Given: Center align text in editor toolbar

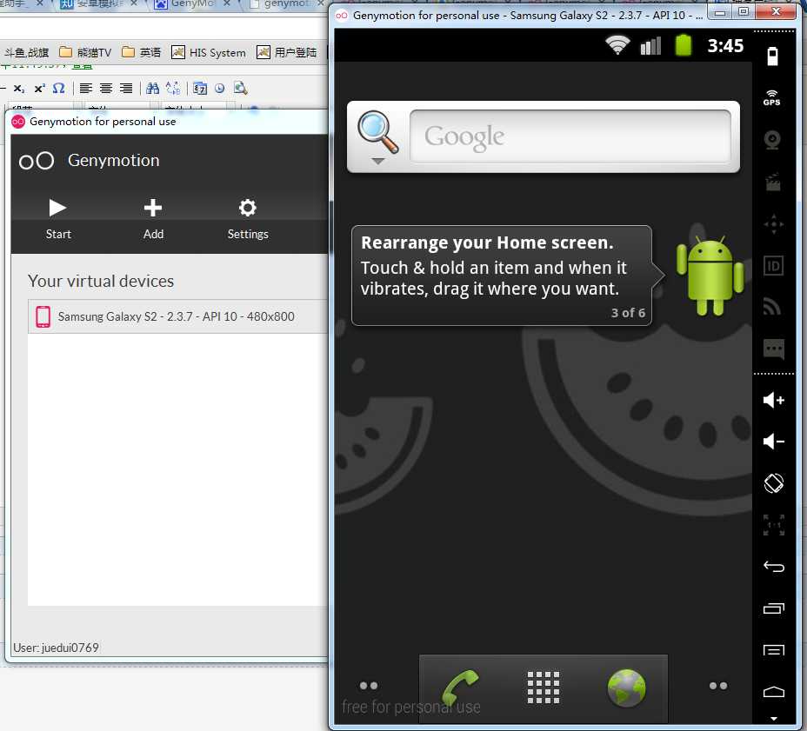Looking at the screenshot, I should point(106,89).
